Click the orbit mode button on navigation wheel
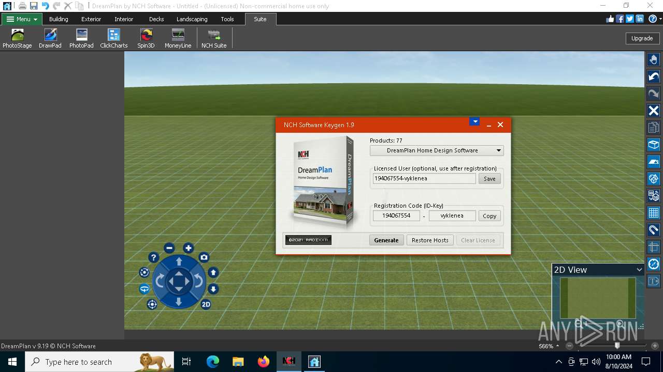 pyautogui.click(x=145, y=289)
